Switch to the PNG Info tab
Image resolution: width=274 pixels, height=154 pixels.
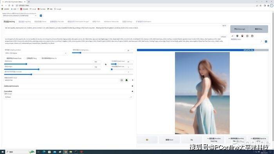pyautogui.click(x=57, y=21)
